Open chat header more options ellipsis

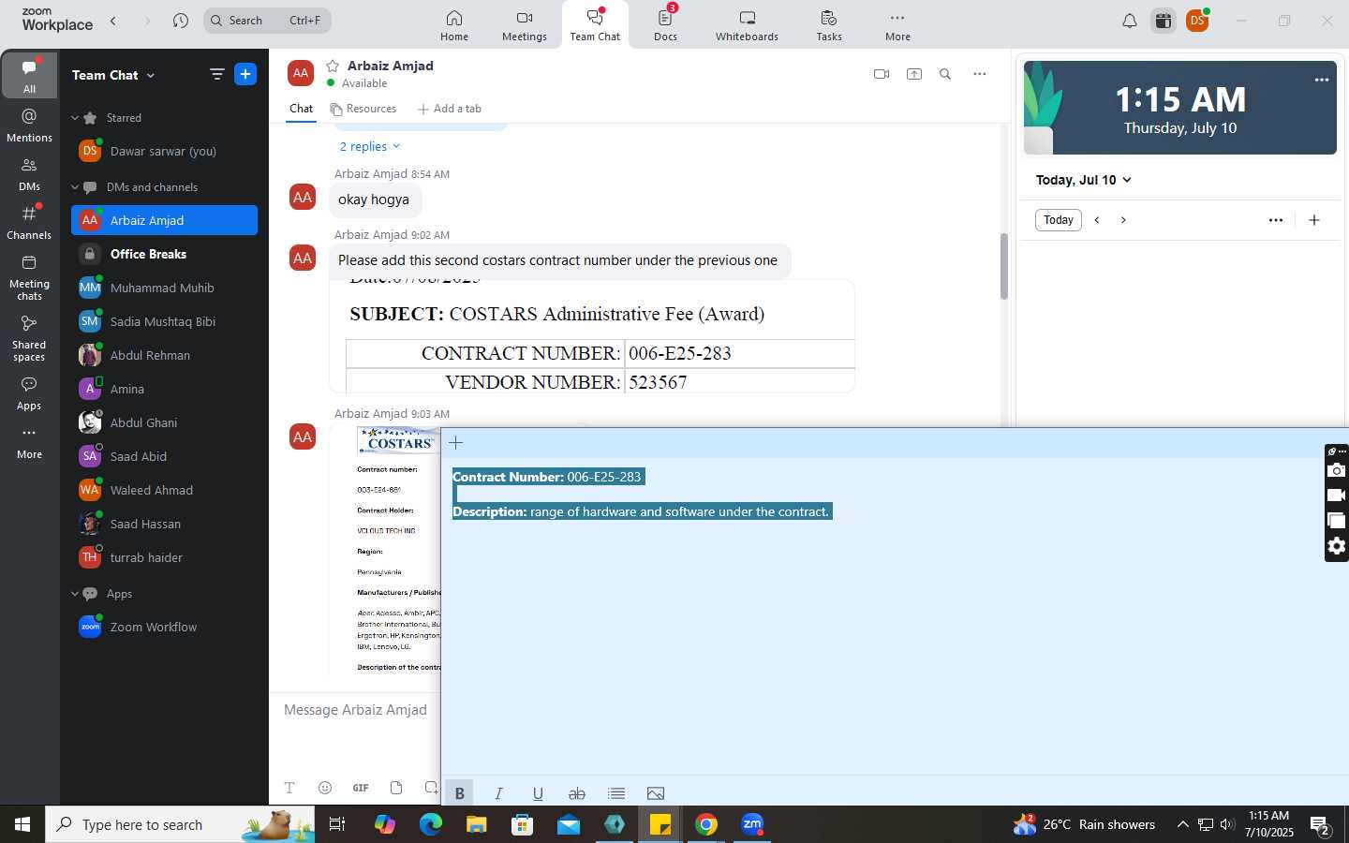tap(980, 74)
